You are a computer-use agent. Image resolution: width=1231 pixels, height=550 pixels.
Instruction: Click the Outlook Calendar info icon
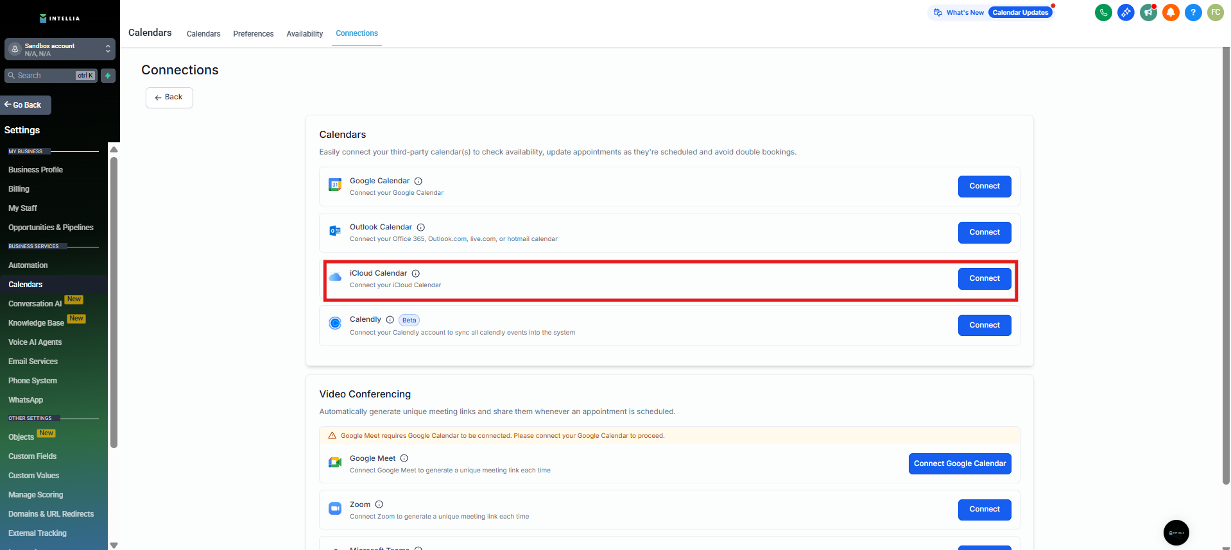pyautogui.click(x=421, y=228)
